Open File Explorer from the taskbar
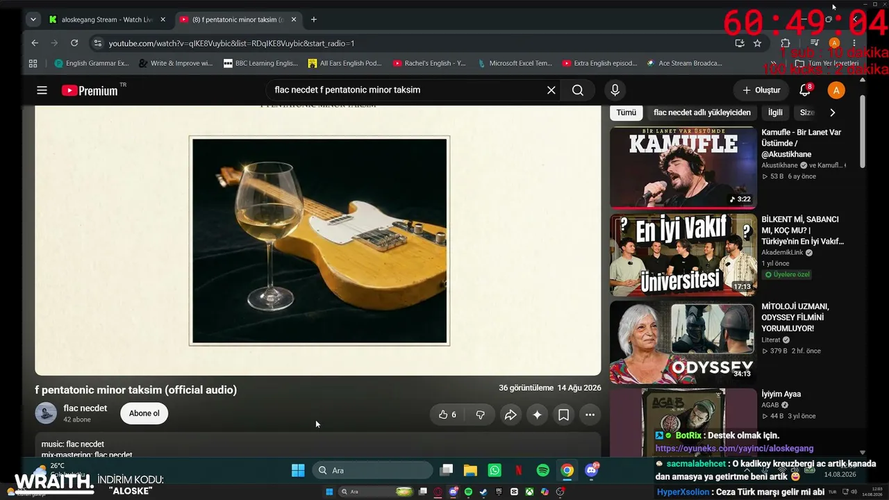The height and width of the screenshot is (500, 889). click(470, 470)
